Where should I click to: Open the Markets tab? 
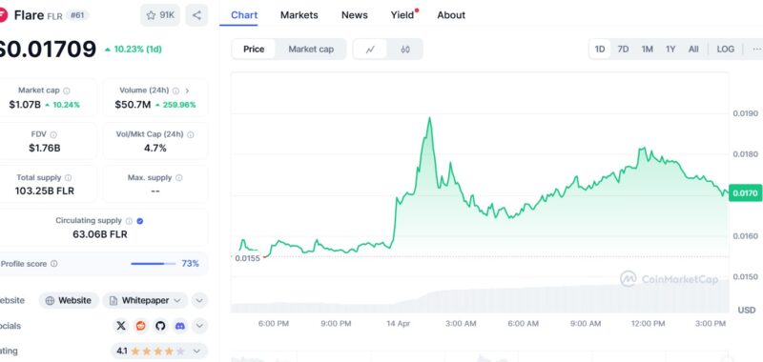coord(299,15)
